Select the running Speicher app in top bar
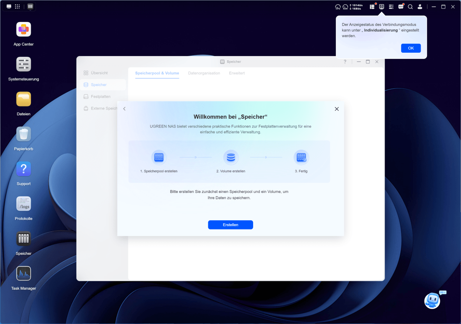 [x=30, y=7]
